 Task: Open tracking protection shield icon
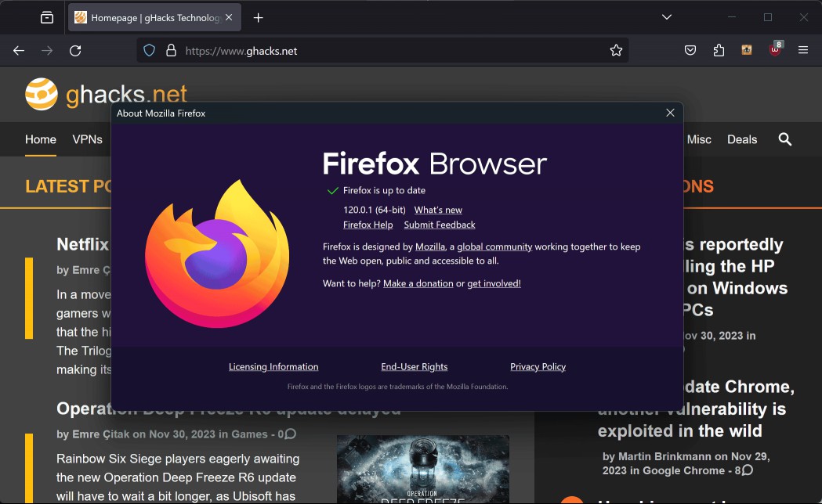tap(150, 51)
